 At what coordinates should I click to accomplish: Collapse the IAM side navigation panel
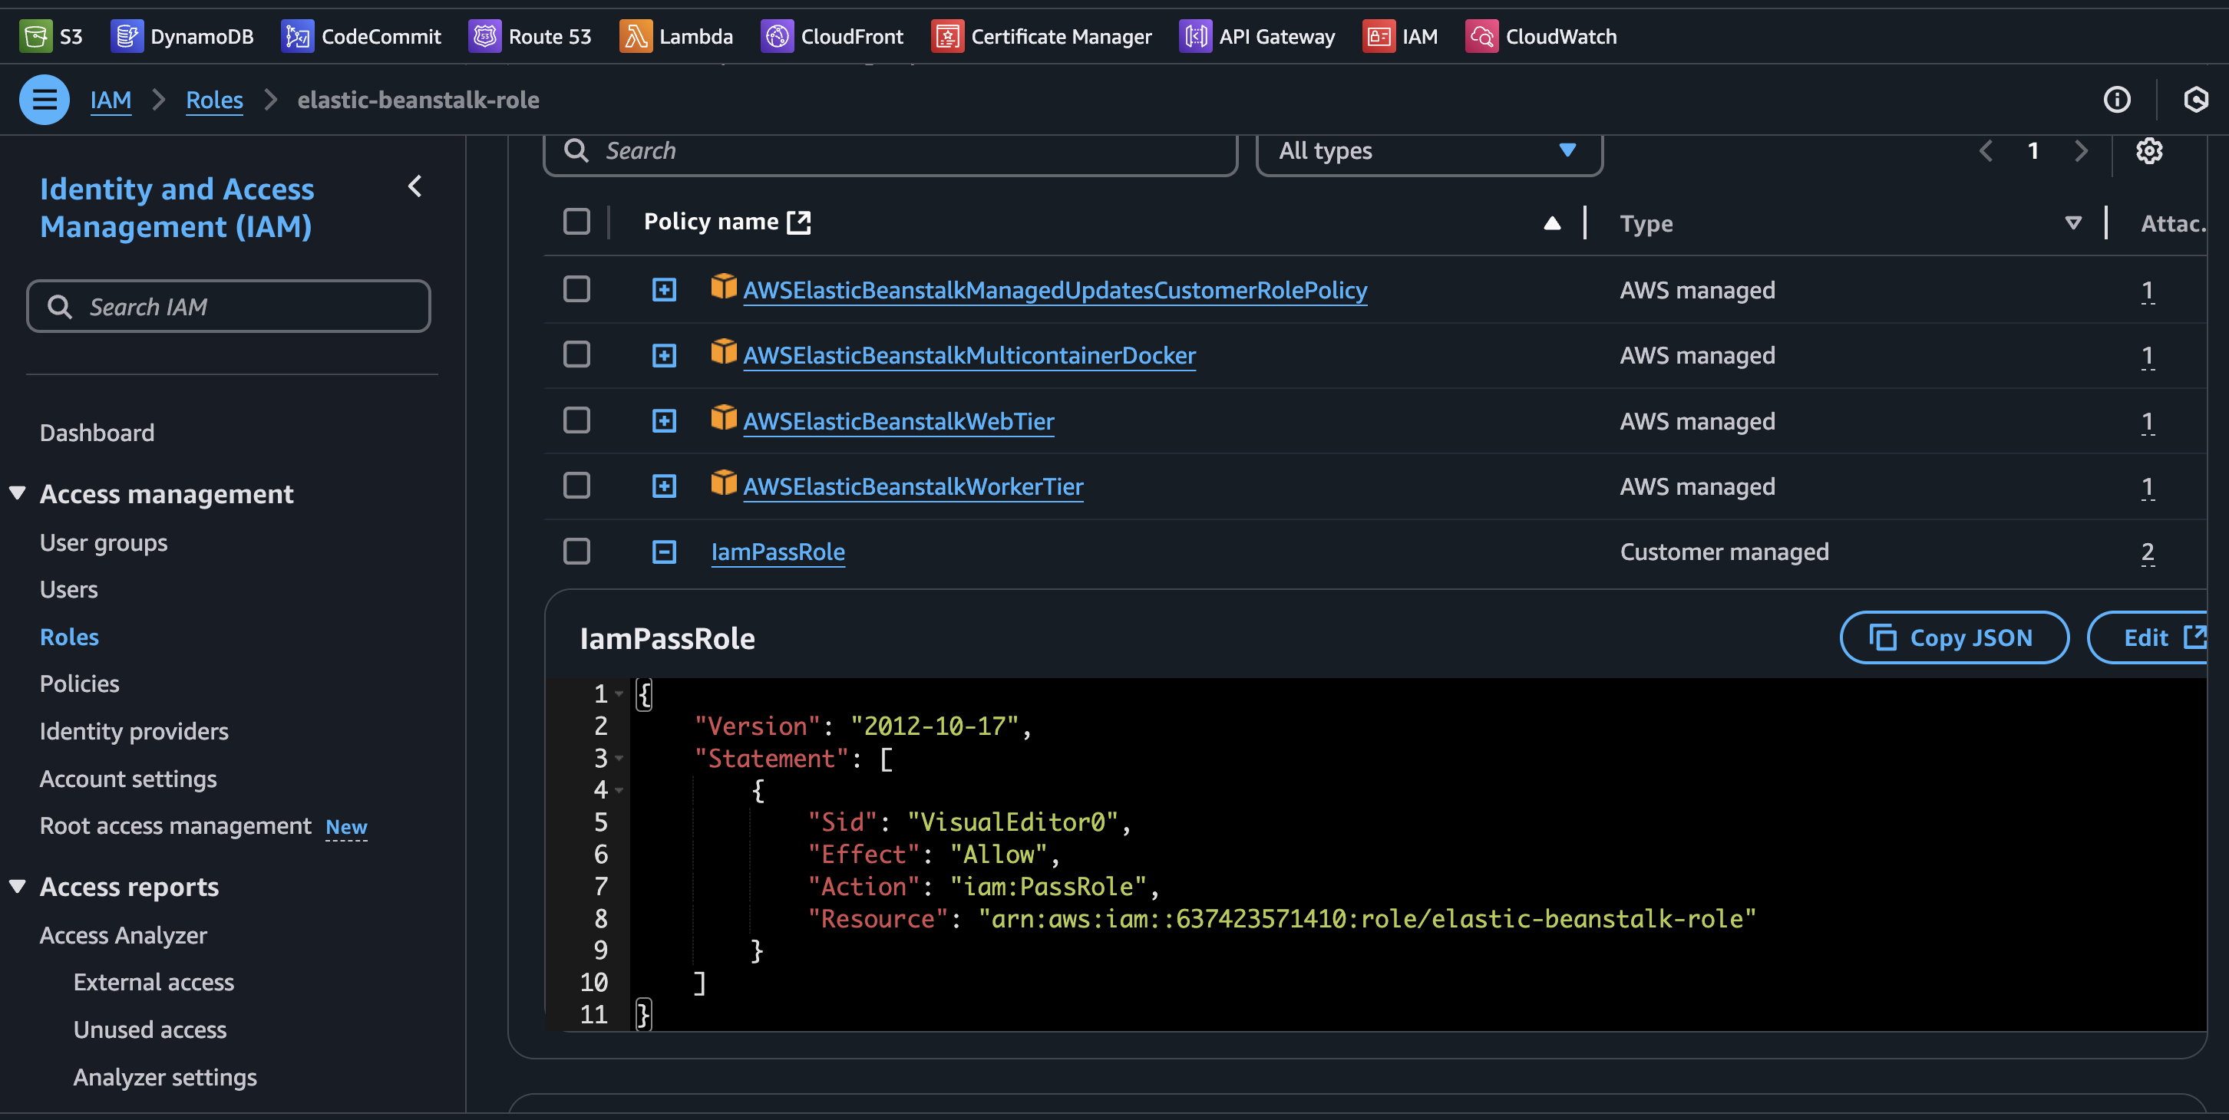pos(415,187)
